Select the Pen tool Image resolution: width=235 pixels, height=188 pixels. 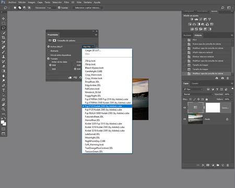click(x=3, y=85)
